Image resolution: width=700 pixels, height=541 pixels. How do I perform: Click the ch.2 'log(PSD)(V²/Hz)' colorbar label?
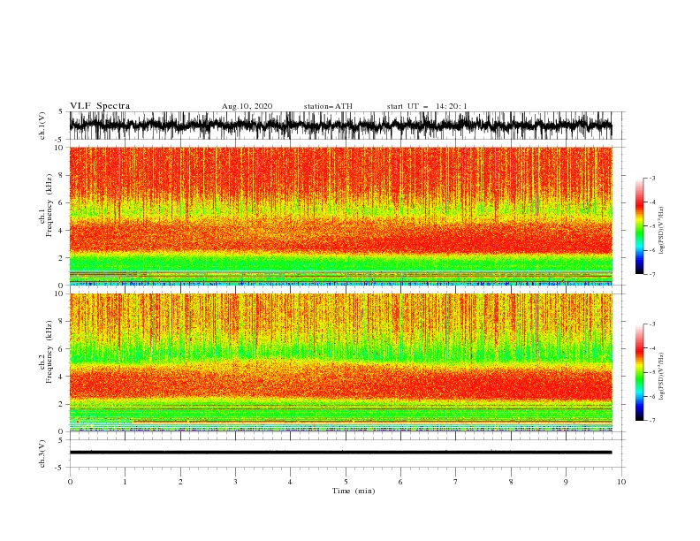click(x=661, y=377)
